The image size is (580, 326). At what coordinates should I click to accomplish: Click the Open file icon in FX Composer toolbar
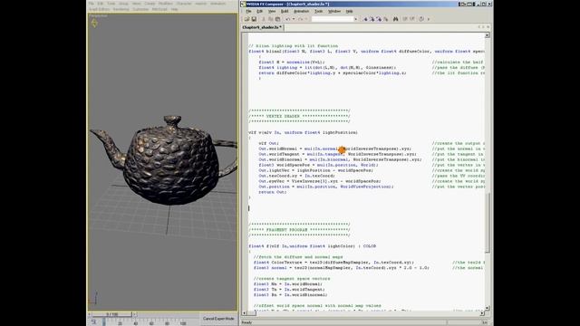[246, 19]
